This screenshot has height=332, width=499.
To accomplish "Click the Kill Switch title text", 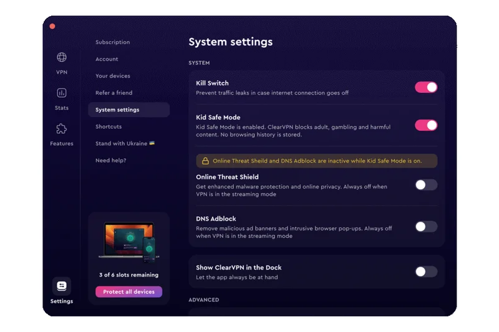I will click(212, 83).
